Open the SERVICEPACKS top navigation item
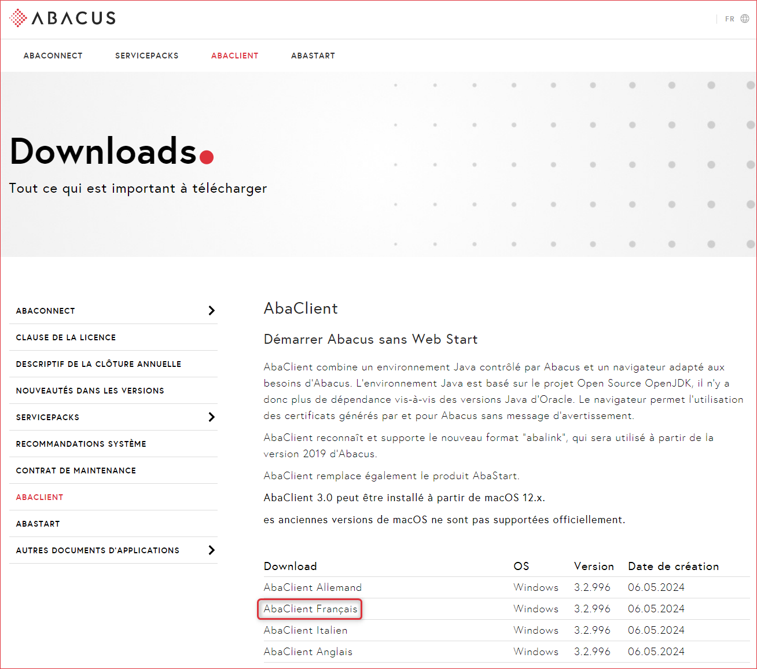This screenshot has width=757, height=669. pyautogui.click(x=146, y=56)
